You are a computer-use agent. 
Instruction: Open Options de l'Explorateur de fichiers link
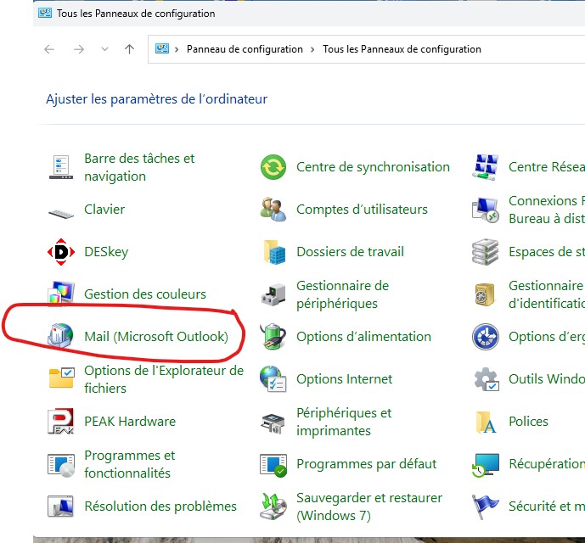click(x=164, y=379)
